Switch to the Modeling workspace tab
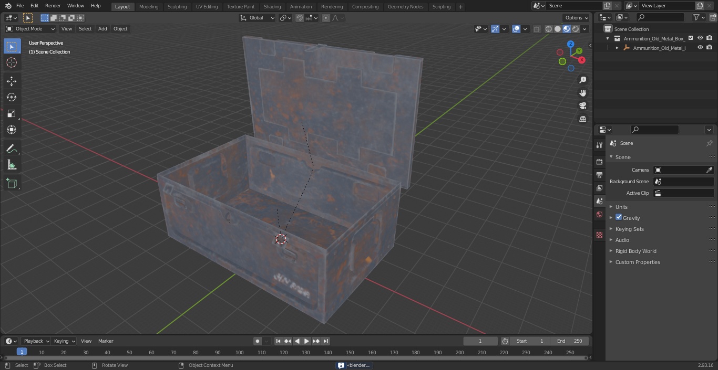This screenshot has height=370, width=718. [x=149, y=7]
